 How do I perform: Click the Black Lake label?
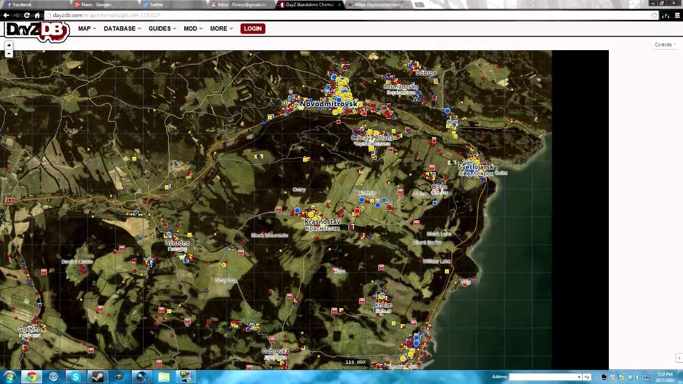click(439, 234)
